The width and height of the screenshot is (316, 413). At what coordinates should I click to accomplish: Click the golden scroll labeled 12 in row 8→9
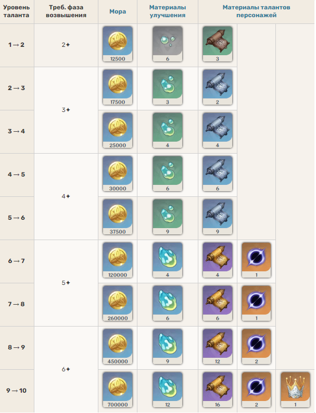click(x=218, y=347)
